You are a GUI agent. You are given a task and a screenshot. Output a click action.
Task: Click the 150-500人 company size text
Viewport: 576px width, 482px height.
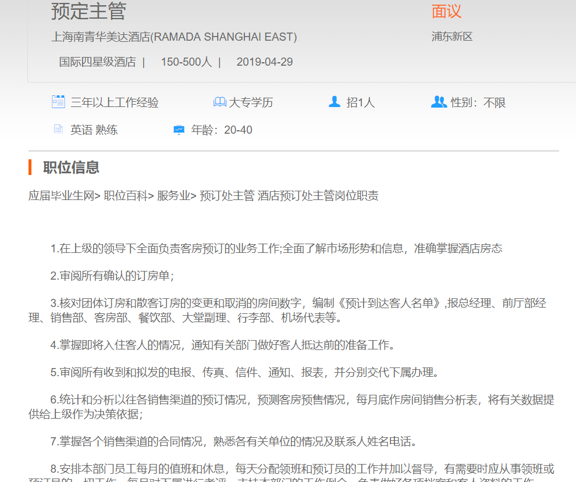click(186, 62)
